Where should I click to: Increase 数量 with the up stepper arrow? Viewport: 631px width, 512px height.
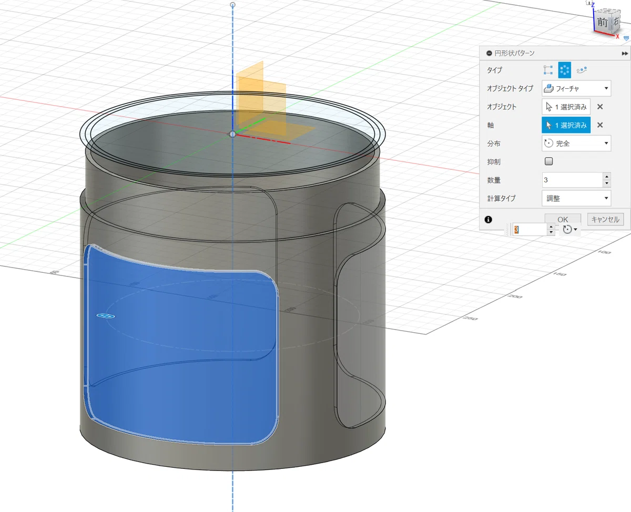[607, 176]
